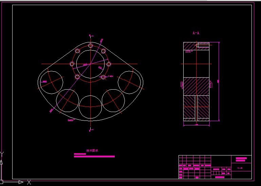
Task: Click the Y axis arrow of the UCS icon
Action: (1, 162)
